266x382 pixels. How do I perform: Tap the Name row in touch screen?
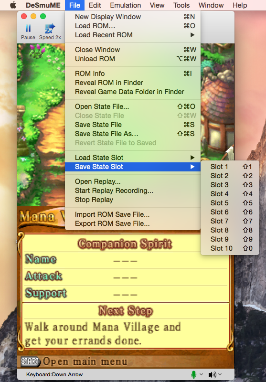pyautogui.click(x=125, y=260)
